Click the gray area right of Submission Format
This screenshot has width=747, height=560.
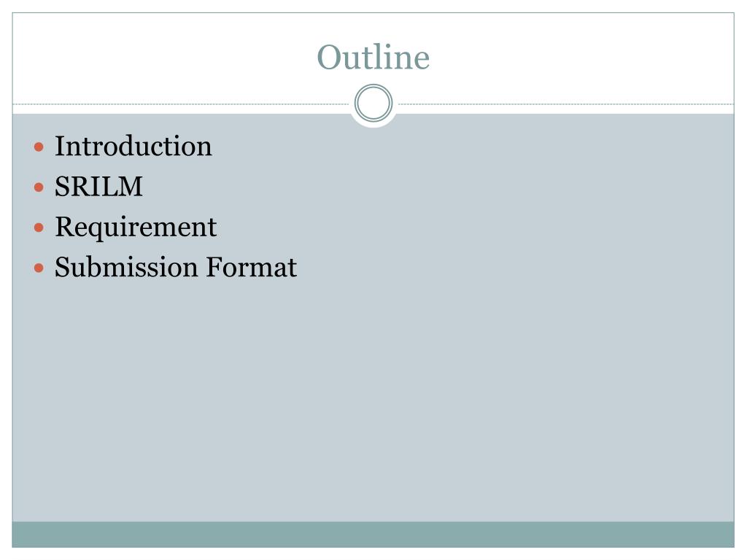pyautogui.click(x=514, y=267)
